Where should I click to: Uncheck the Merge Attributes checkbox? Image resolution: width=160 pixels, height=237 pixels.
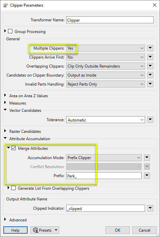(x=13, y=148)
